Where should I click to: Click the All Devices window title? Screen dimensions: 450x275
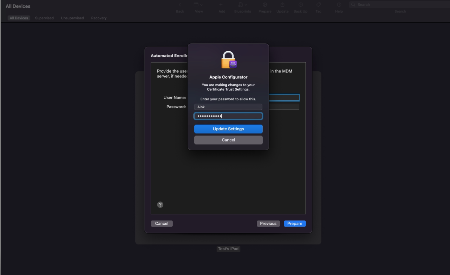point(18,6)
